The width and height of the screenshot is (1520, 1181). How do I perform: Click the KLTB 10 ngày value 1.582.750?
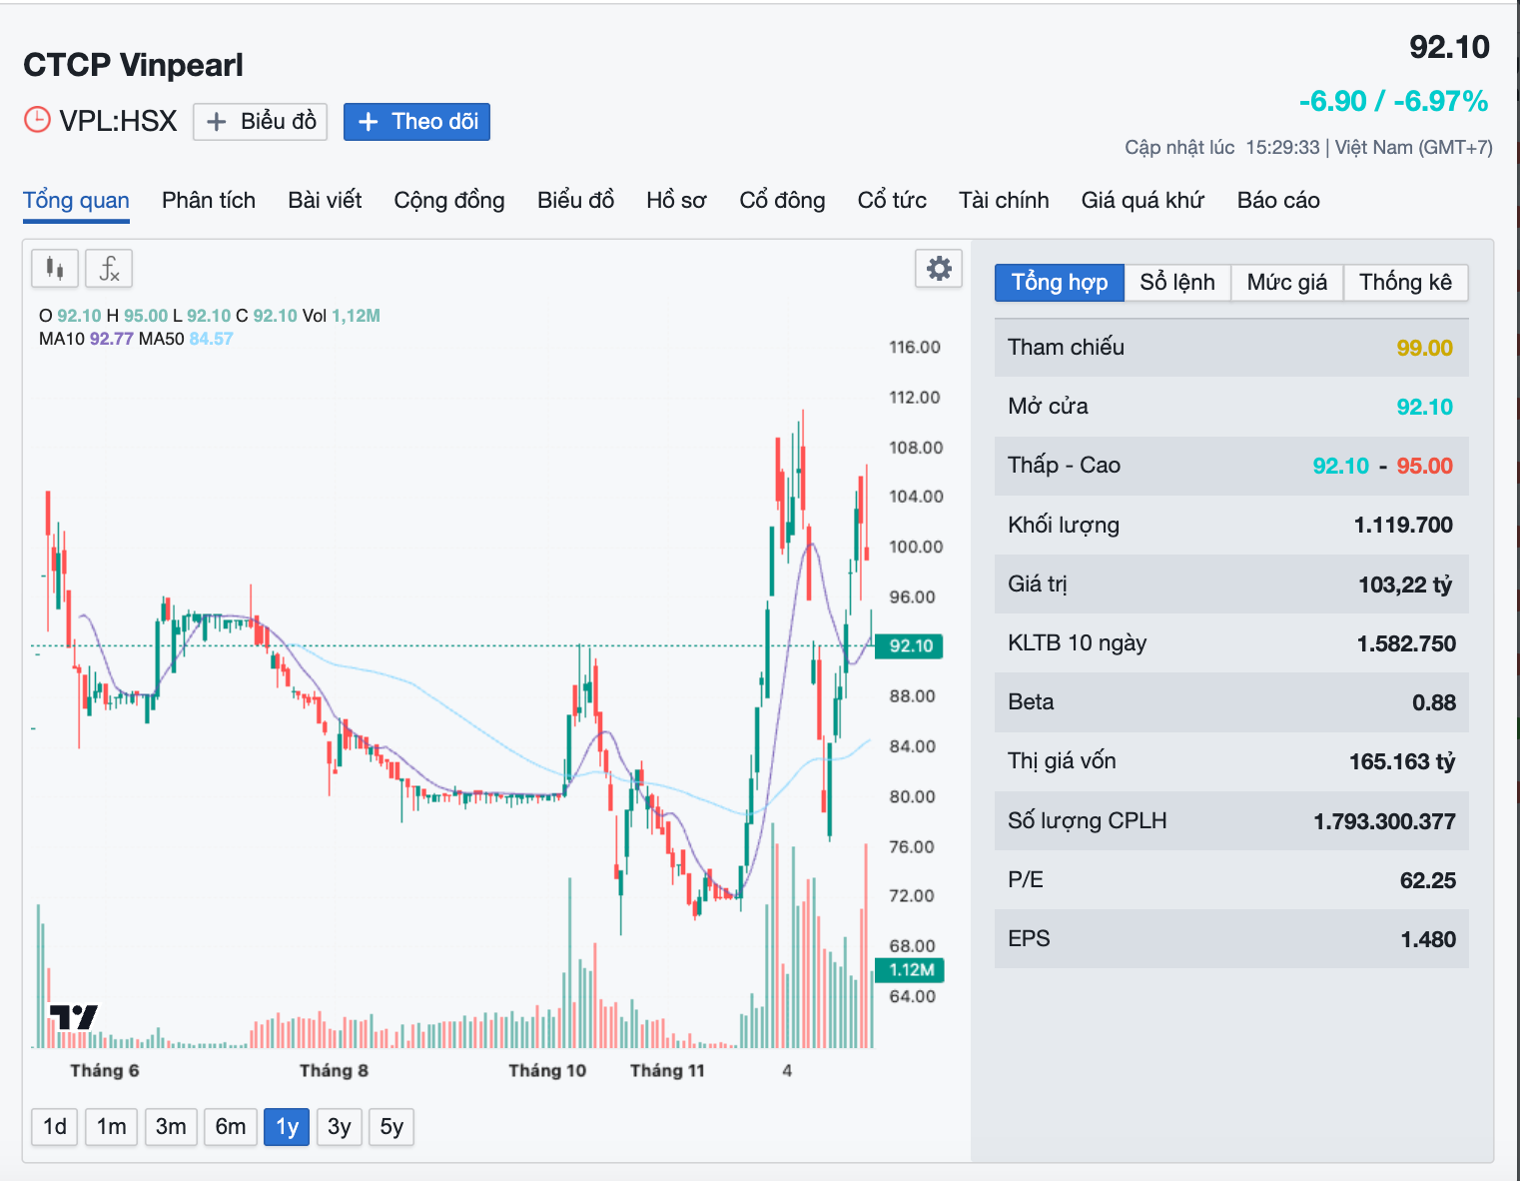(x=1406, y=643)
